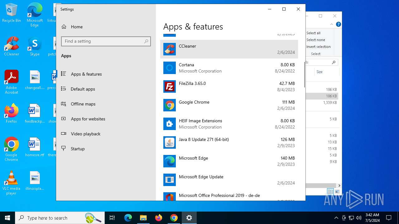Open Firefox desktop shortcut
The image size is (399, 224).
(x=12, y=114)
